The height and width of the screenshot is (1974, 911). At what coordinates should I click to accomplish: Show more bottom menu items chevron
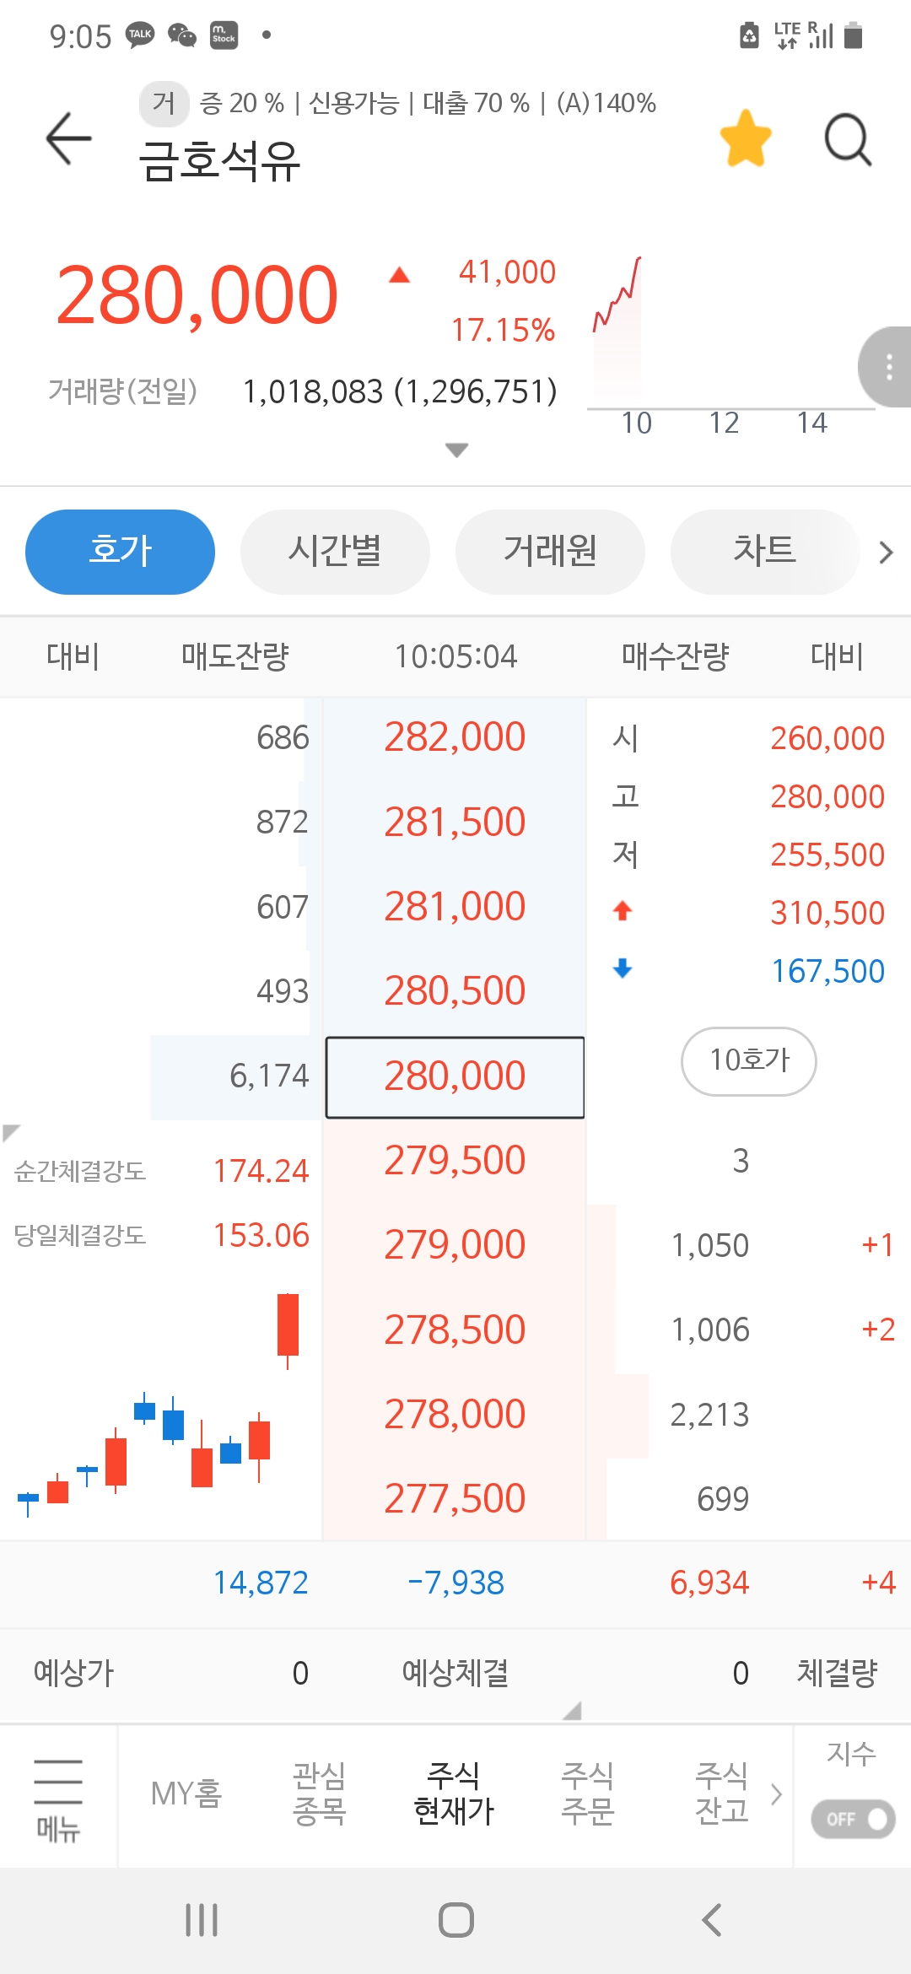click(776, 1794)
